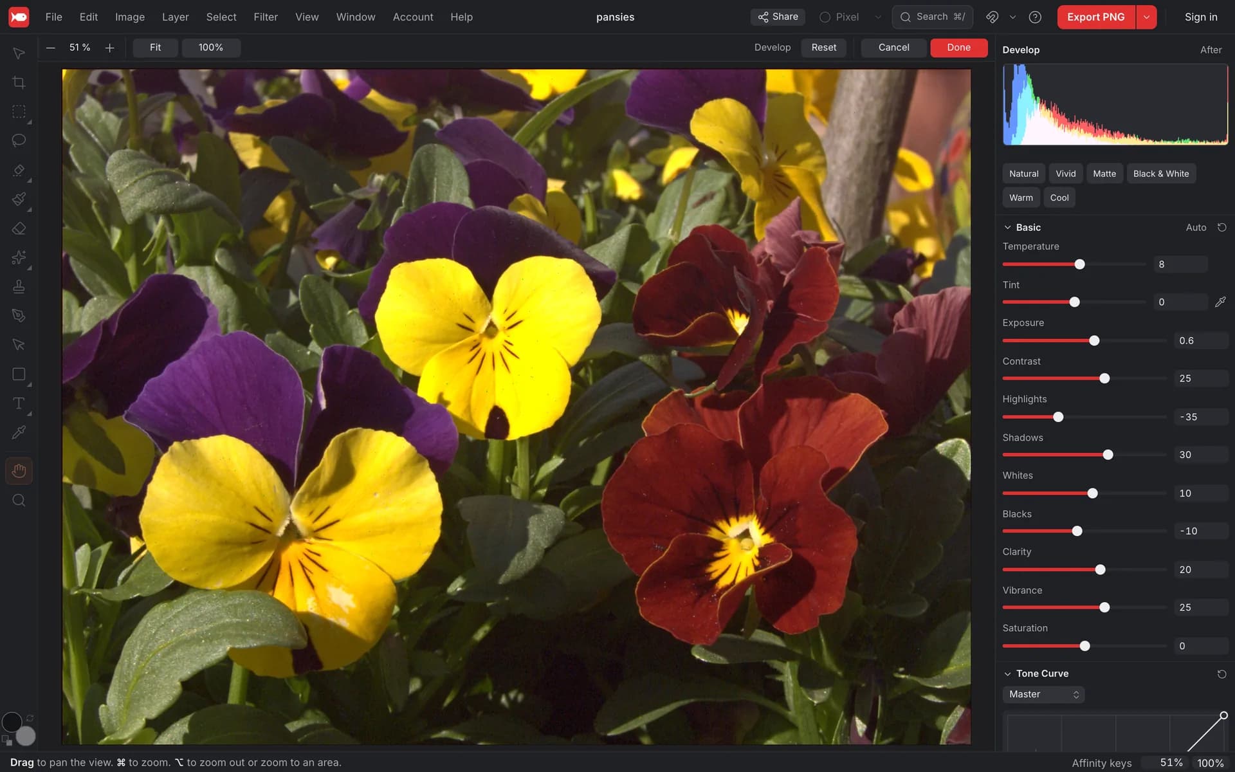Select the Hand pan tool
Viewport: 1235px width, 772px height.
(x=19, y=471)
